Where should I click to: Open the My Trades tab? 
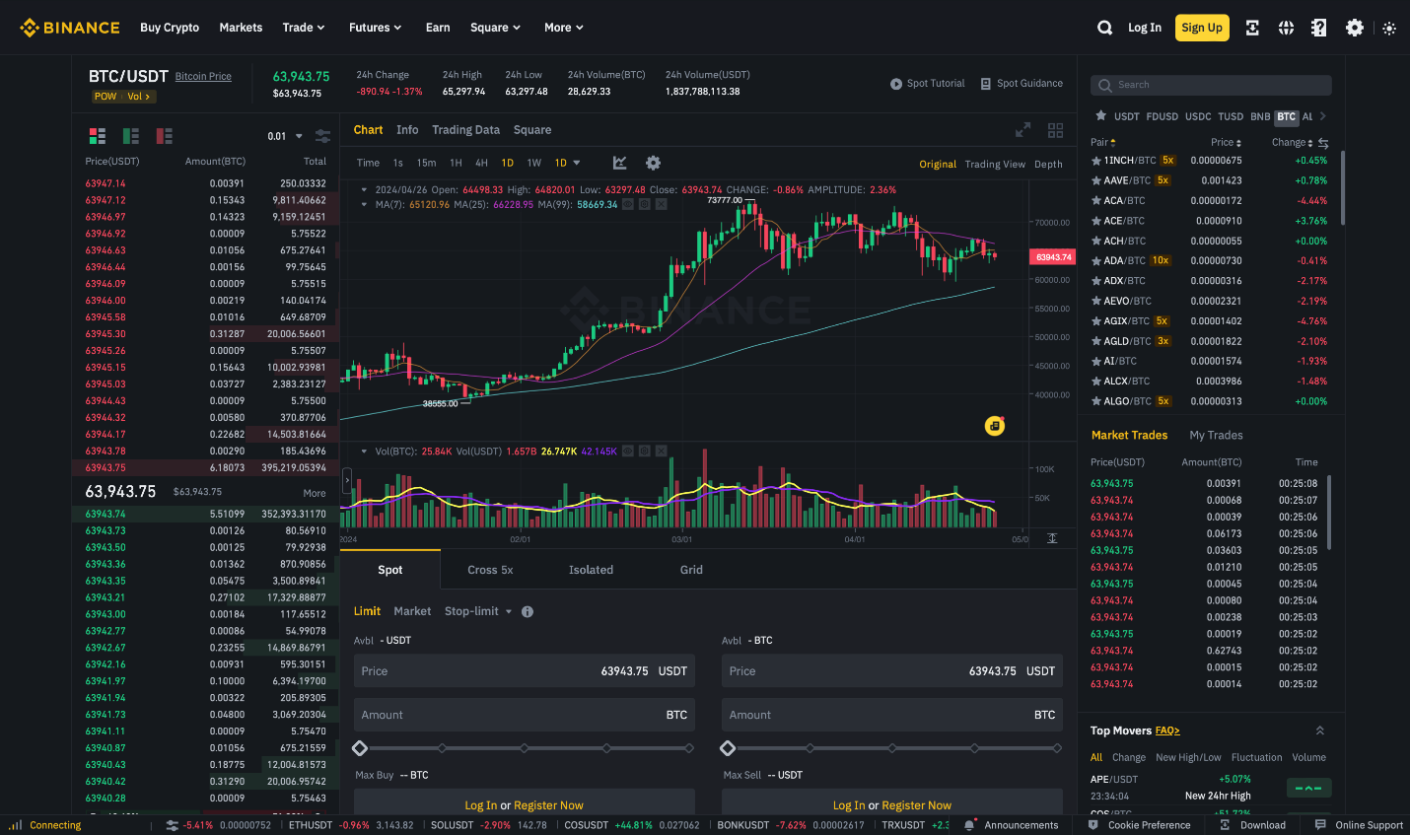[x=1216, y=435]
